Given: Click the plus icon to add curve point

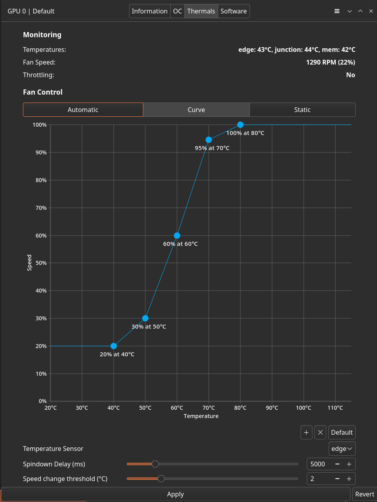Looking at the screenshot, I should pos(306,433).
